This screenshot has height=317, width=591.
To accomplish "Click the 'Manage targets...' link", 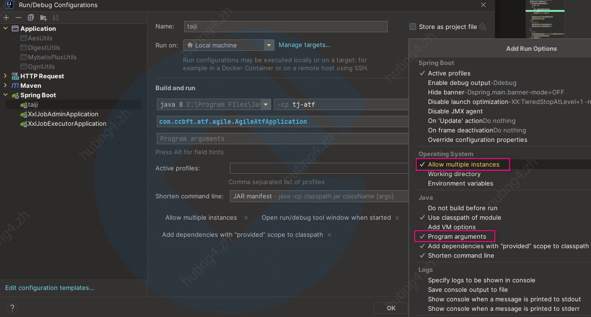I will 304,45.
